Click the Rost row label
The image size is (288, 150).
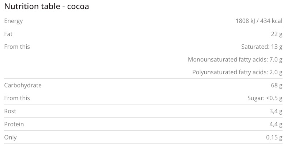[10, 111]
